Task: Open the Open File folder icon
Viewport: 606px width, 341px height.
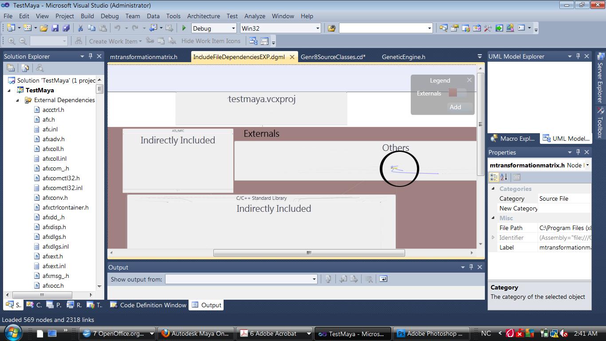Action: click(43, 28)
